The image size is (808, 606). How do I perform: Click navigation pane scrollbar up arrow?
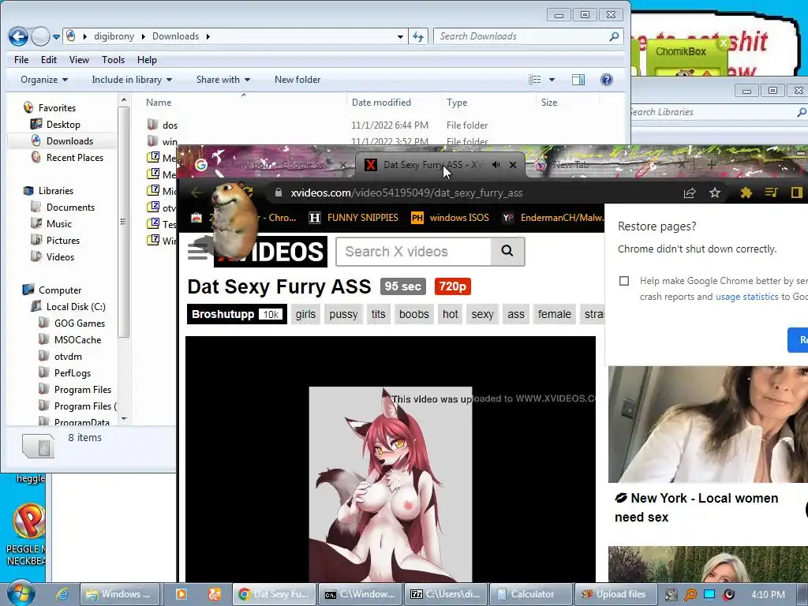(123, 99)
